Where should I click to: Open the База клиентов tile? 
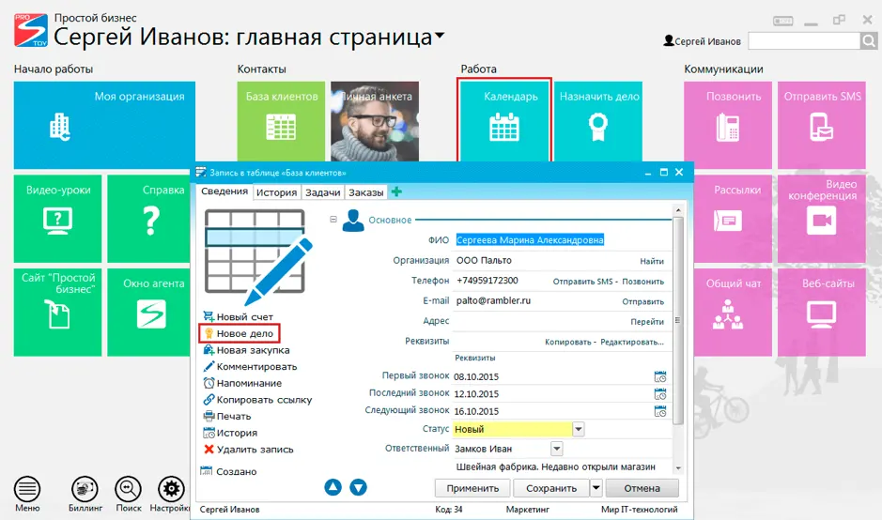pyautogui.click(x=281, y=121)
